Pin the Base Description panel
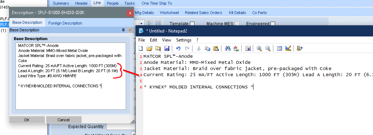Viewport: 373px width, 135px height. click(x=123, y=30)
